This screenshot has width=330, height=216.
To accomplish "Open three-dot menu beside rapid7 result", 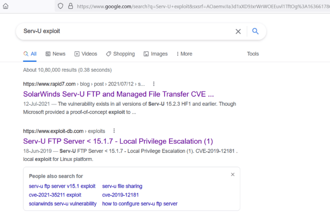I will tap(154, 84).
